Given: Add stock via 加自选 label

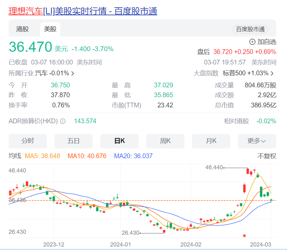Looking at the screenshot, I should [x=267, y=42].
